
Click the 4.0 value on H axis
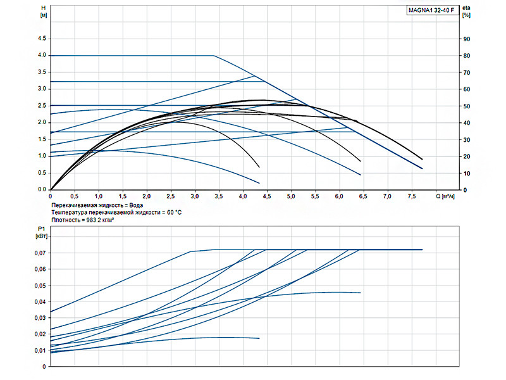point(42,55)
